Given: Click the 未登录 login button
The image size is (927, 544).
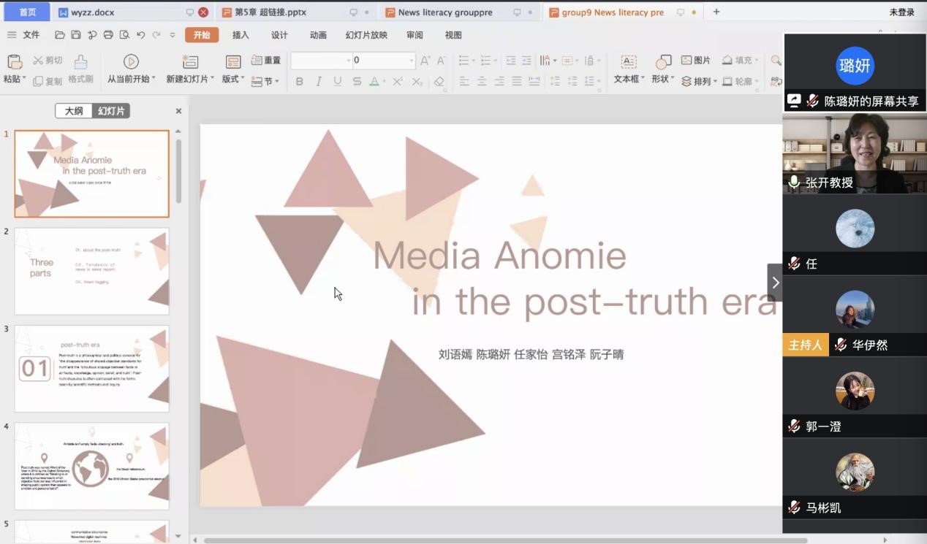Looking at the screenshot, I should click(901, 12).
